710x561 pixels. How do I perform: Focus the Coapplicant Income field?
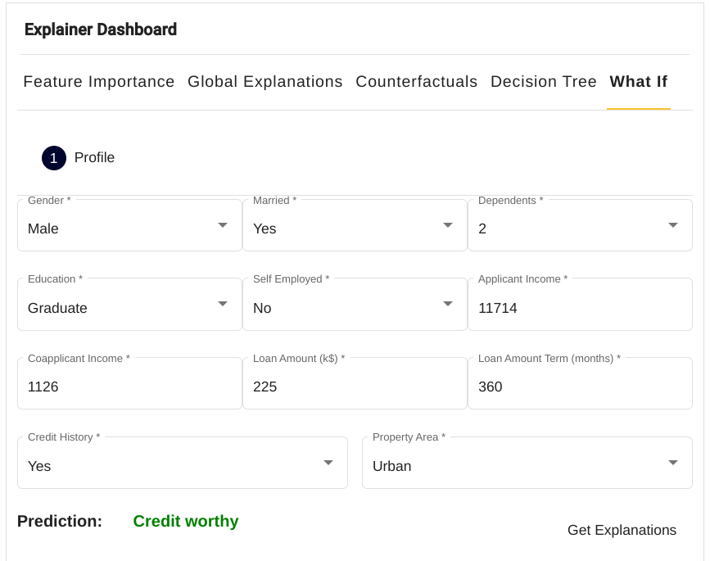(x=129, y=387)
